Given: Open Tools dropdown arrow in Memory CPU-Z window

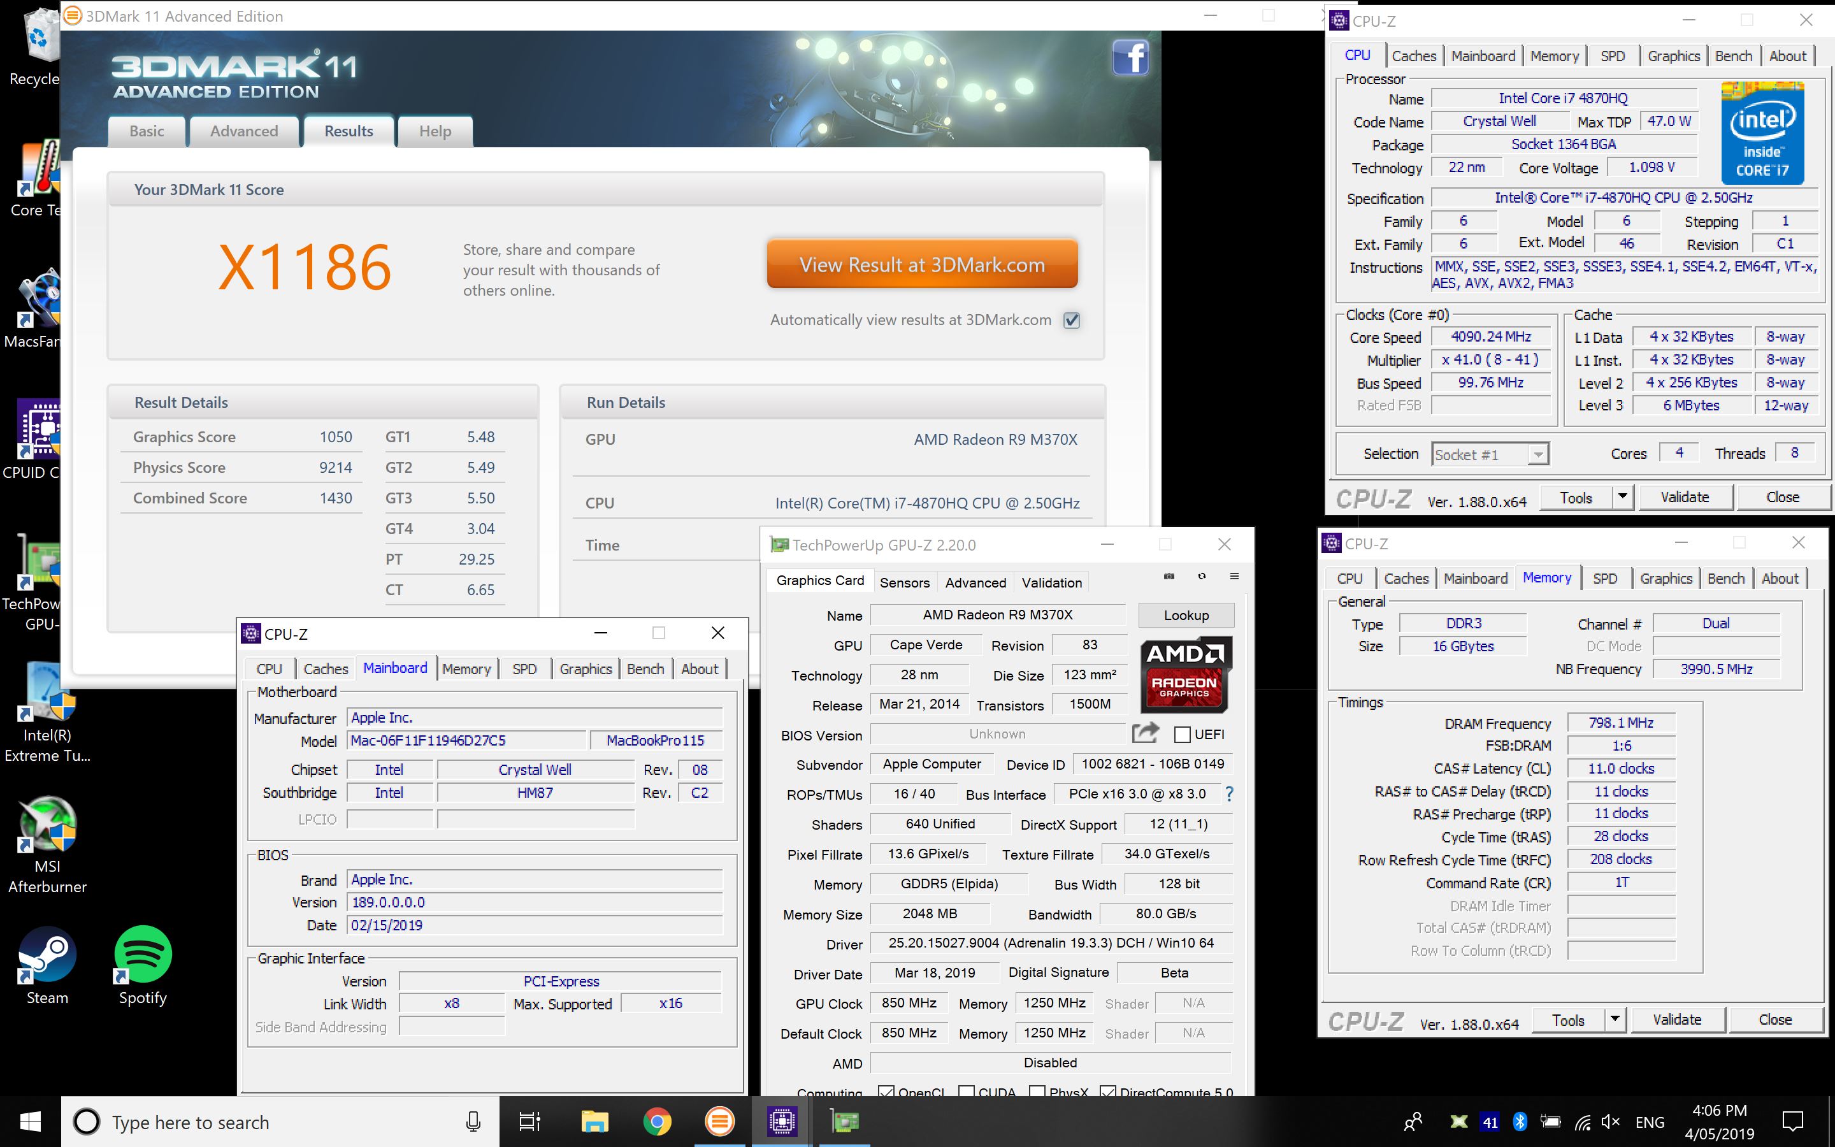Looking at the screenshot, I should tap(1615, 1020).
